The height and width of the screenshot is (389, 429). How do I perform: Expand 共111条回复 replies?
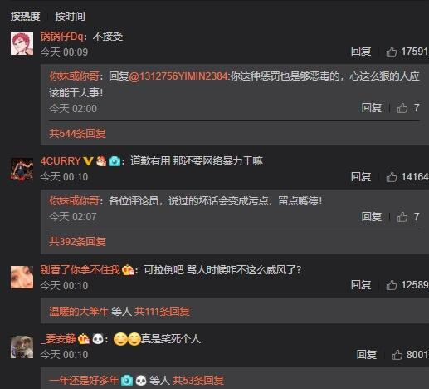click(x=162, y=312)
